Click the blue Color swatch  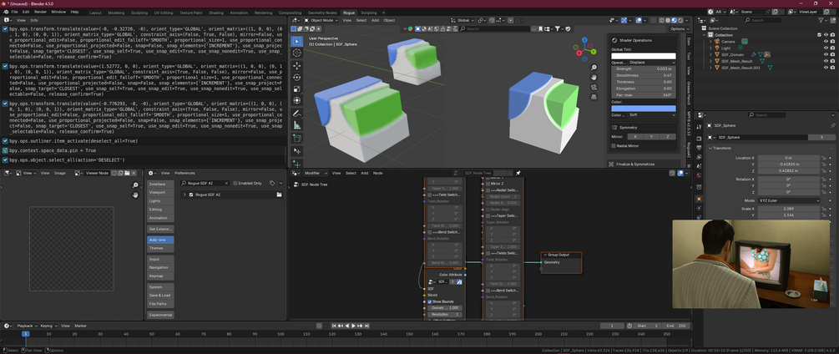click(x=644, y=109)
